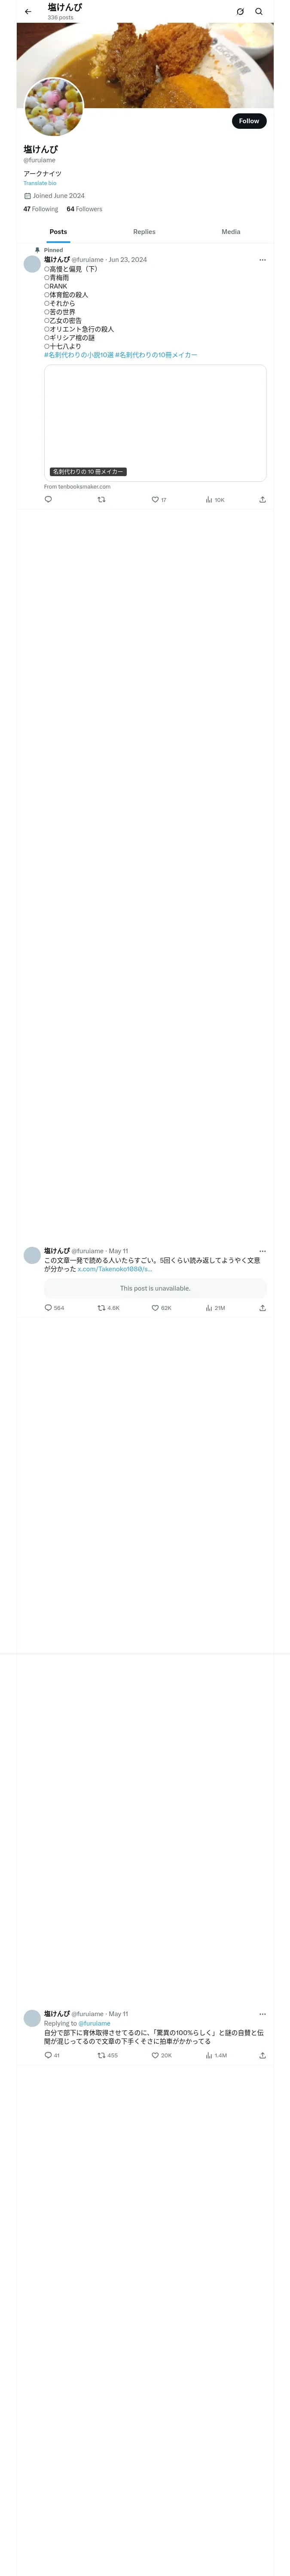Switch to the Media tab
Image resolution: width=290 pixels, height=2576 pixels.
231,232
